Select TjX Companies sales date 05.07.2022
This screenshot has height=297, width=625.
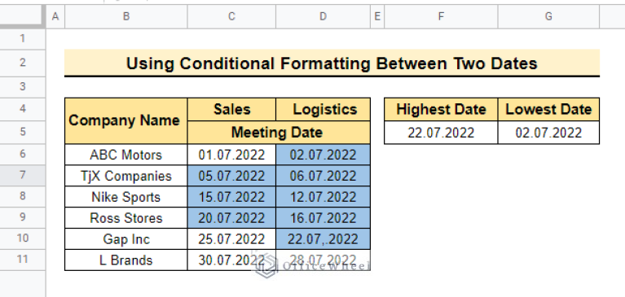click(x=231, y=176)
